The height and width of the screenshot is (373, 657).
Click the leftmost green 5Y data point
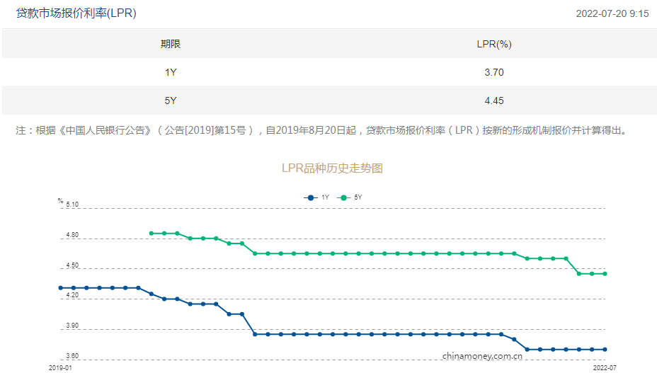click(x=152, y=233)
